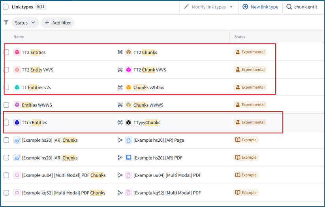Check the [Example kq52] PDF Chunks row
This screenshot has height=207, width=325.
(x=6, y=193)
